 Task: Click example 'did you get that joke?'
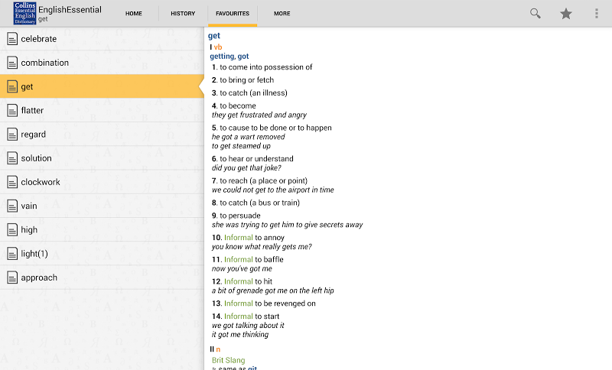[246, 168]
